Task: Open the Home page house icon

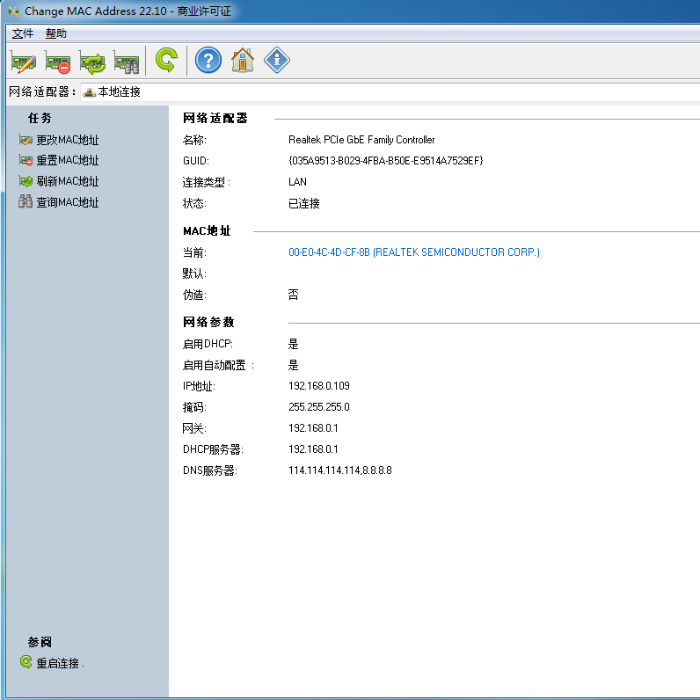Action: (x=243, y=60)
